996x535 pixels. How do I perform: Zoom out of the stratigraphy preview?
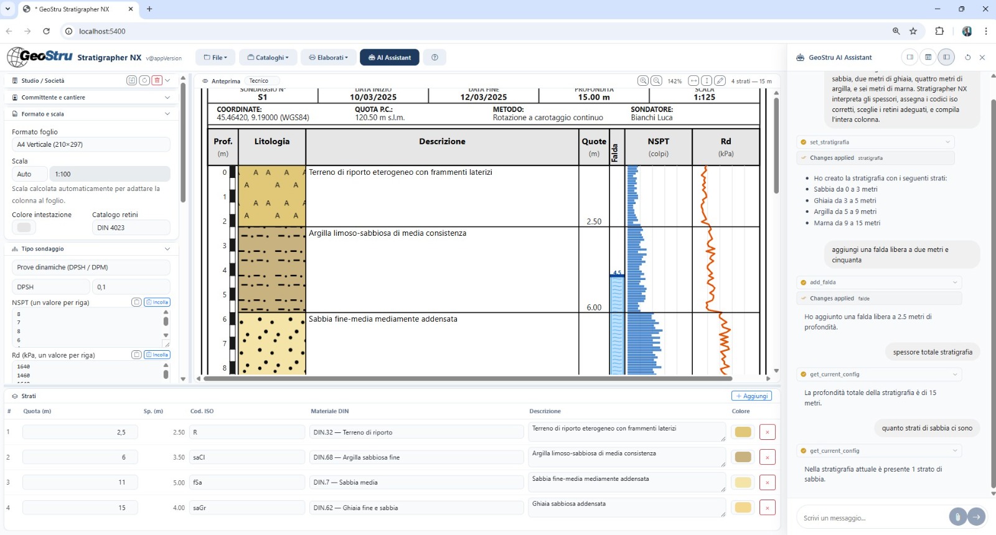click(656, 81)
